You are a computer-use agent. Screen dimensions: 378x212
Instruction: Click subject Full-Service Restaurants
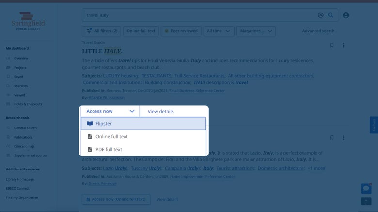point(200,76)
